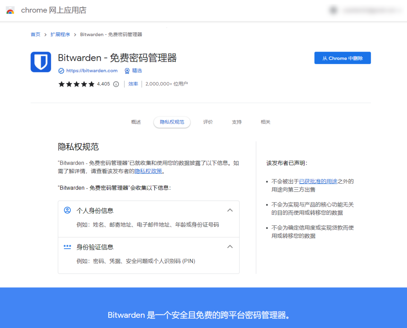The width and height of the screenshot is (407, 328).
Task: Click the Bitwarden - 免费密码管理器 heading
Action: (x=117, y=58)
